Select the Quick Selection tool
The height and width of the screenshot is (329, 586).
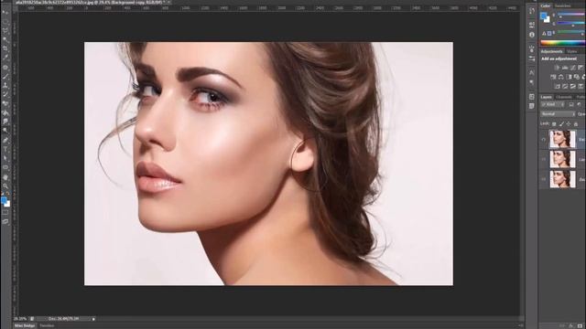5,39
